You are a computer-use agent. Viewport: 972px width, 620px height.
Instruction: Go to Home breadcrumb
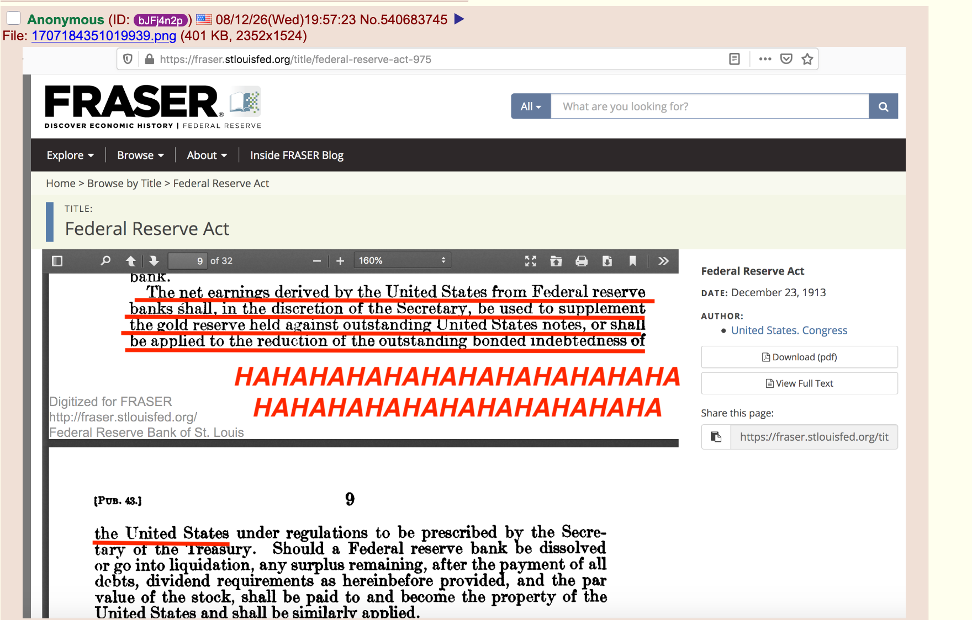point(61,183)
